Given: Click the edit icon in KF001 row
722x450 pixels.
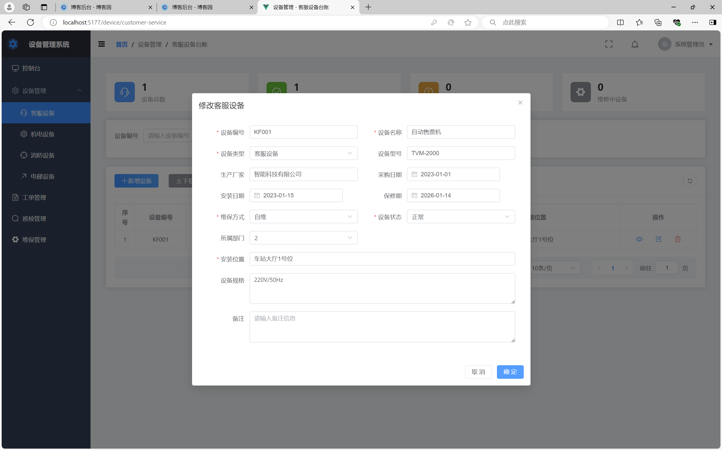Looking at the screenshot, I should point(658,239).
